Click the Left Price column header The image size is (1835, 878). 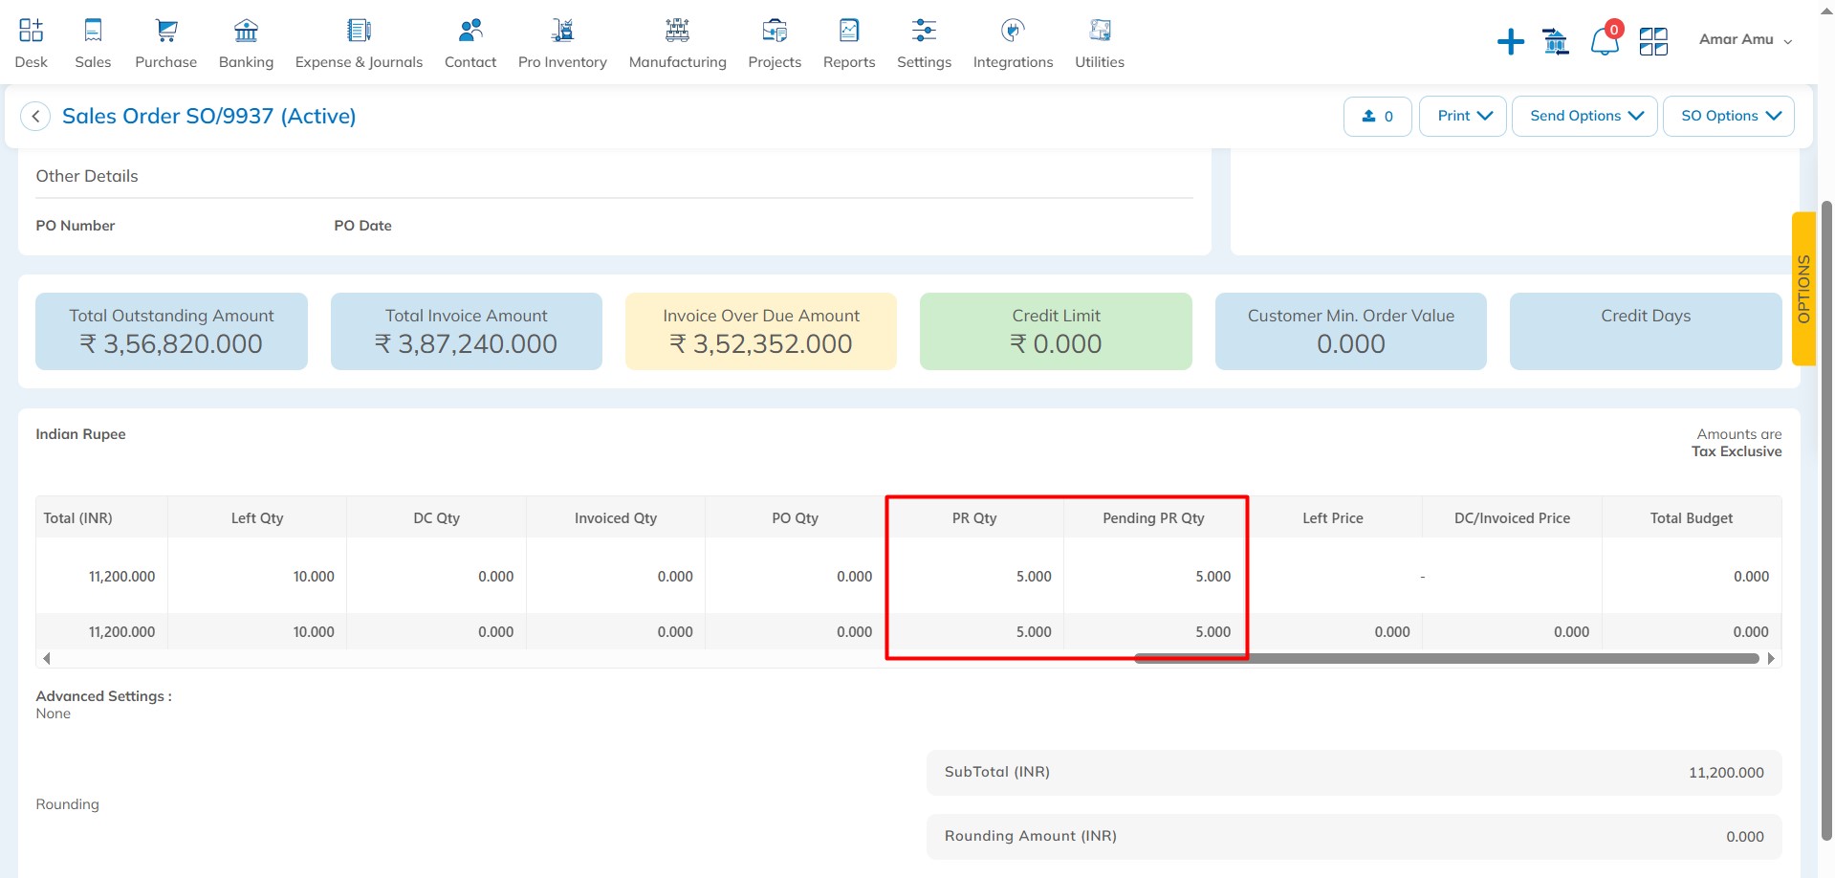coord(1333,517)
